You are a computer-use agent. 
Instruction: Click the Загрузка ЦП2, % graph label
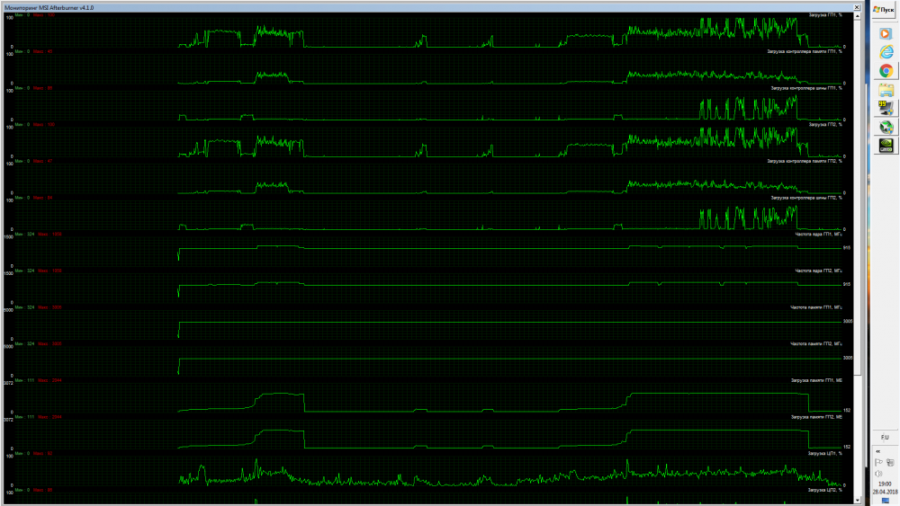pyautogui.click(x=824, y=490)
